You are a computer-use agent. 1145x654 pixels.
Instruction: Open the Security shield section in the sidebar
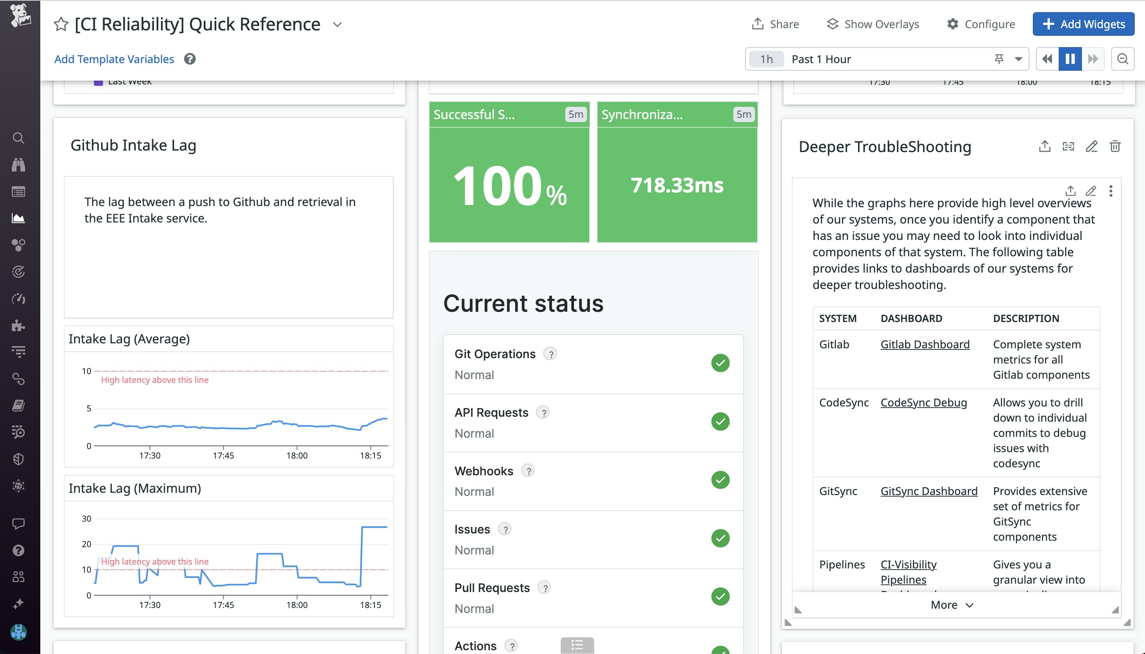click(18, 459)
